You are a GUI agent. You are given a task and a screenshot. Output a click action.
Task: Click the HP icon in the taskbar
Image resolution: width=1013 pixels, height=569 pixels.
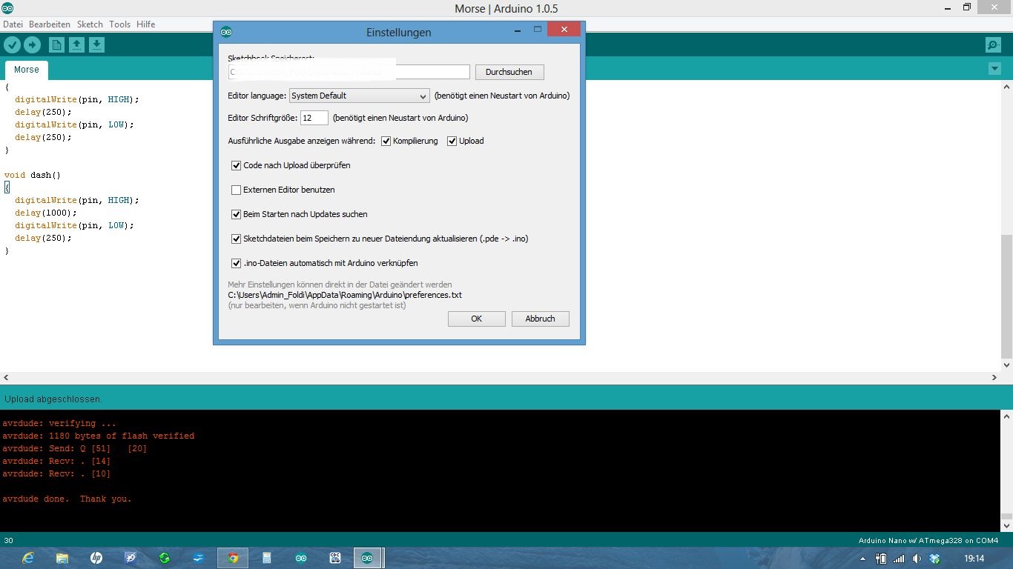pos(96,558)
